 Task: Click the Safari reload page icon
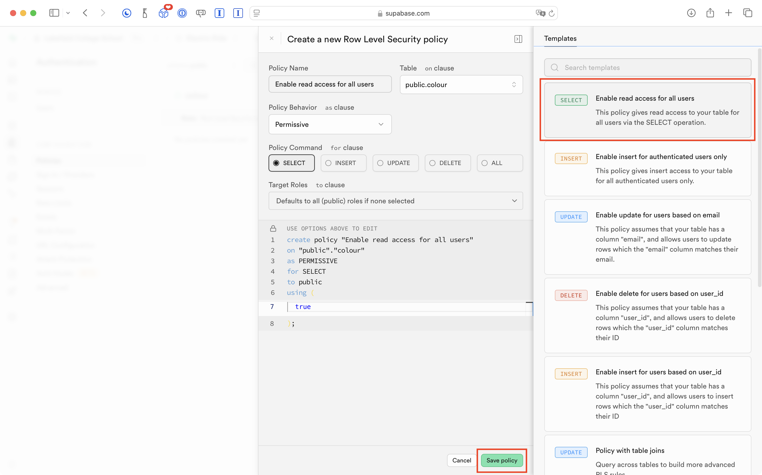coord(552,13)
